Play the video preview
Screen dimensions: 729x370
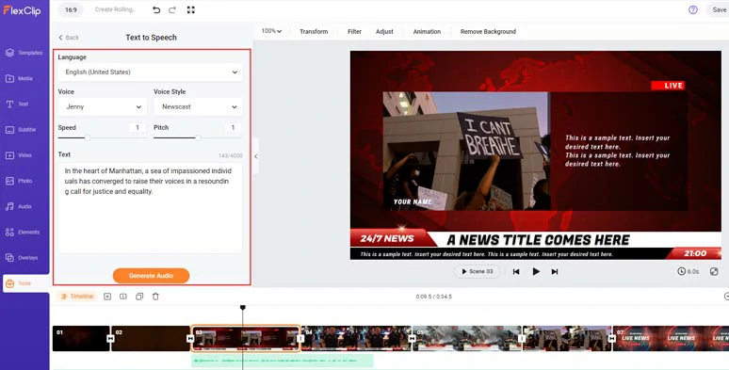(536, 271)
